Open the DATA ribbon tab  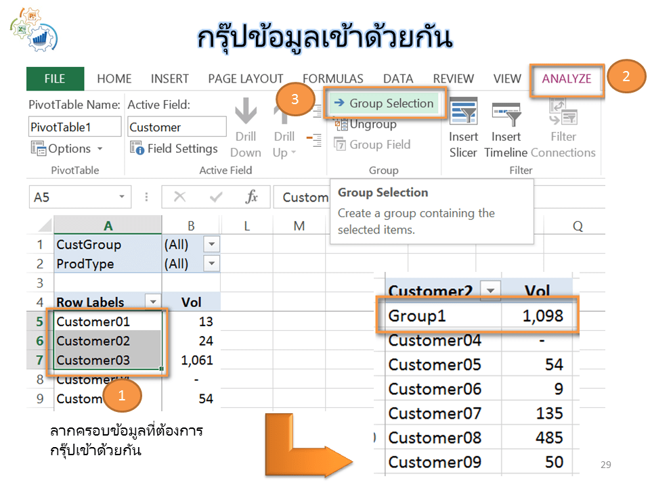pyautogui.click(x=398, y=78)
